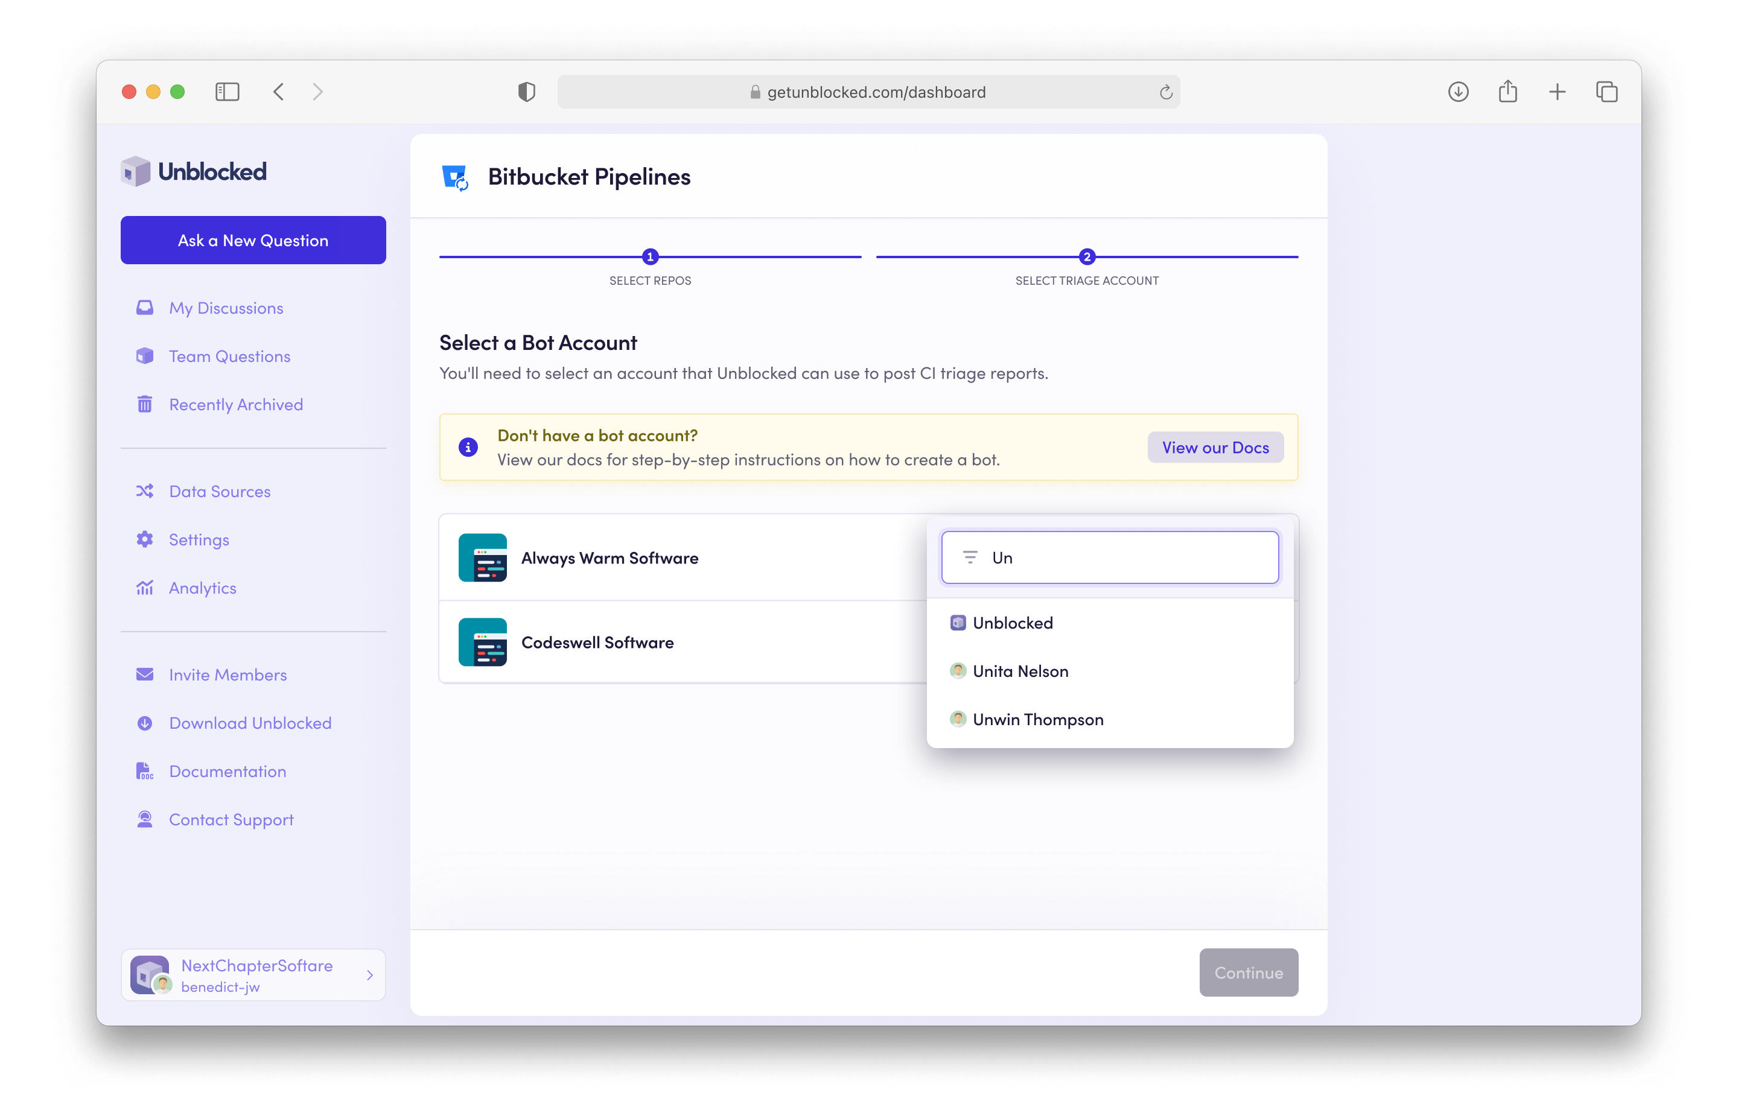Select Unita Nelson from the dropdown list
The image size is (1738, 1098).
click(1110, 671)
